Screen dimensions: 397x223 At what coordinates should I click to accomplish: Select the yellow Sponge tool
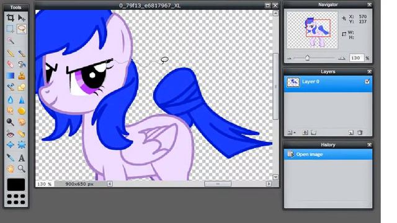pos(22,111)
